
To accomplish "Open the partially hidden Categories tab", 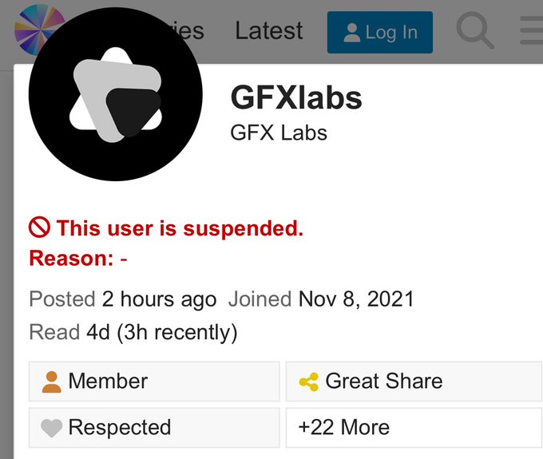I will tap(188, 31).
